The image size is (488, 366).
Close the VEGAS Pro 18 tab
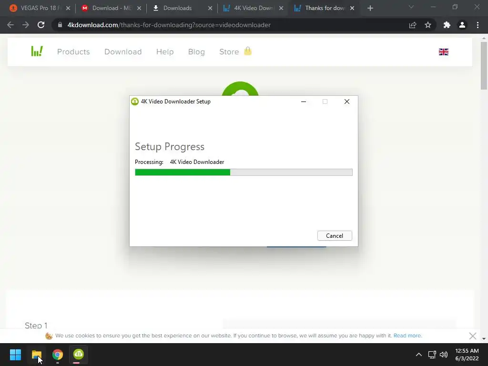(68, 8)
